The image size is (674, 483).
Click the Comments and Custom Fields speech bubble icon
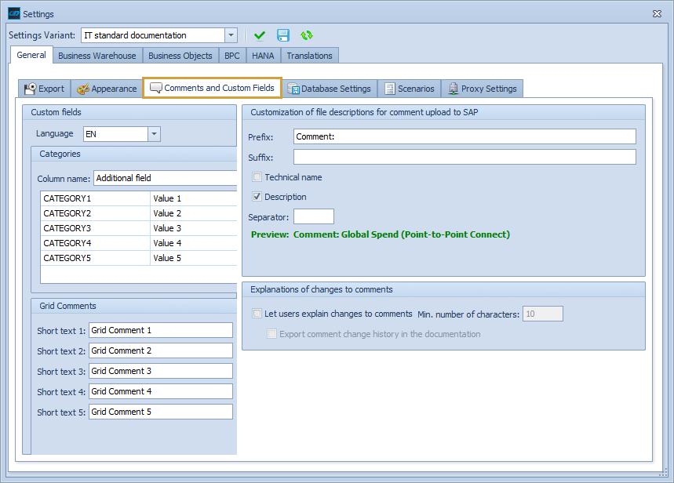(157, 88)
